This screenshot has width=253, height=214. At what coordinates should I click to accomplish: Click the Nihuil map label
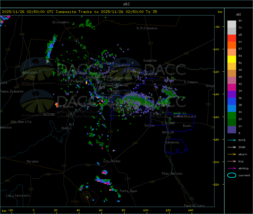click(x=66, y=128)
